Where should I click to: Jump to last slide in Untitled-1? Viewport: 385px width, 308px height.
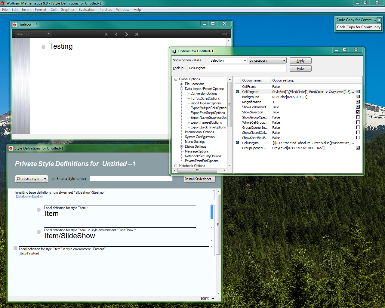tap(137, 34)
